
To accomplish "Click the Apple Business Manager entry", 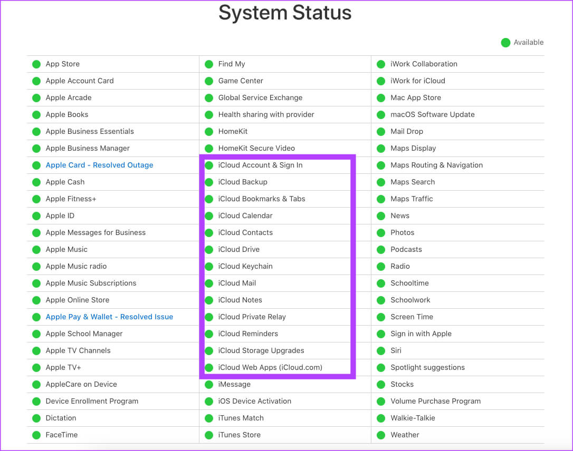I will point(88,148).
